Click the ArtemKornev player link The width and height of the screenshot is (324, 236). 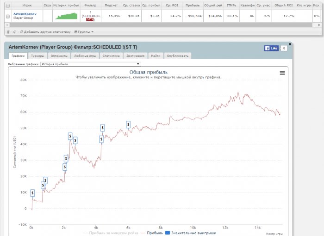click(x=25, y=14)
